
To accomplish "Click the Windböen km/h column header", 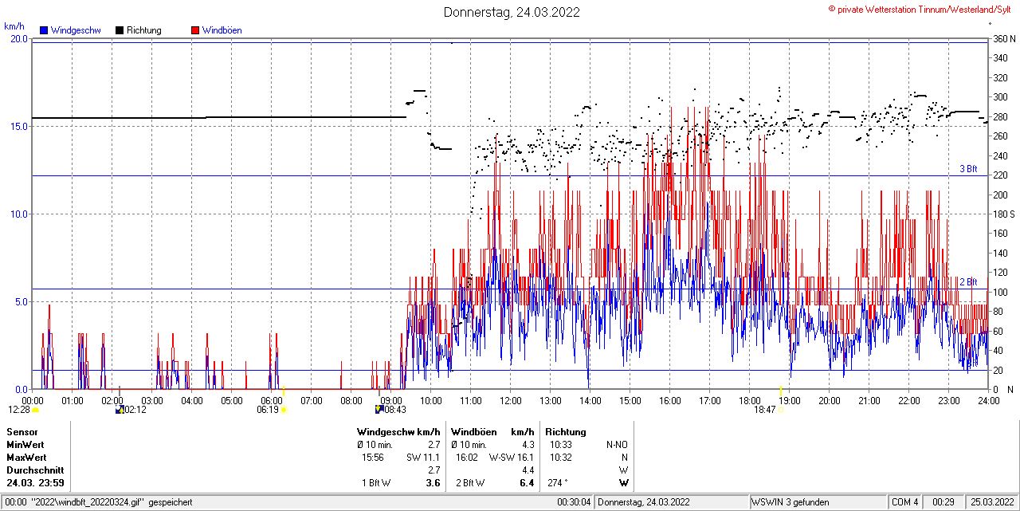I will coord(492,431).
